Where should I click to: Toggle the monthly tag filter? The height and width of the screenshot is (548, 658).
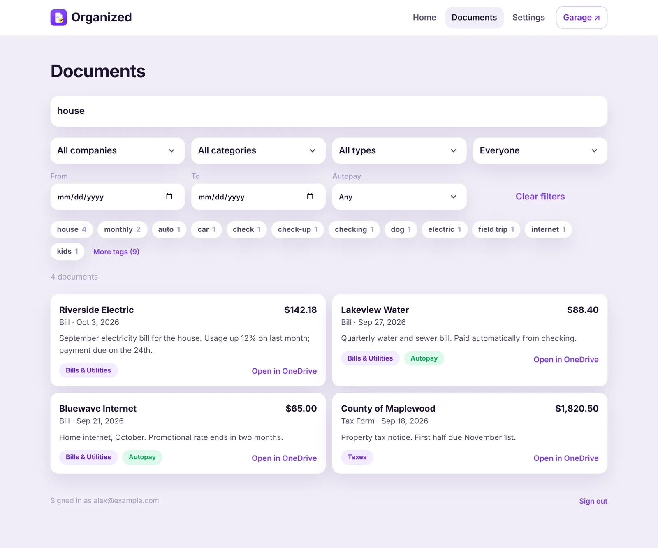pyautogui.click(x=122, y=229)
